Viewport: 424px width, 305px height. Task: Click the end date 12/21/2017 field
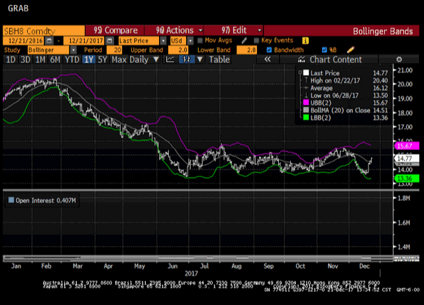pyautogui.click(x=84, y=40)
